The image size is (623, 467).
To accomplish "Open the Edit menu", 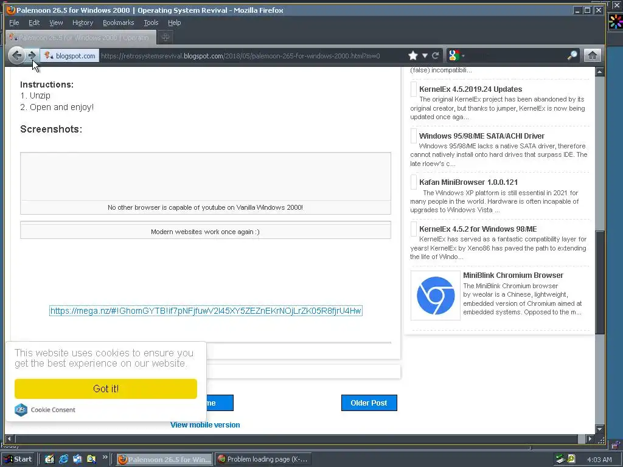I will point(34,22).
